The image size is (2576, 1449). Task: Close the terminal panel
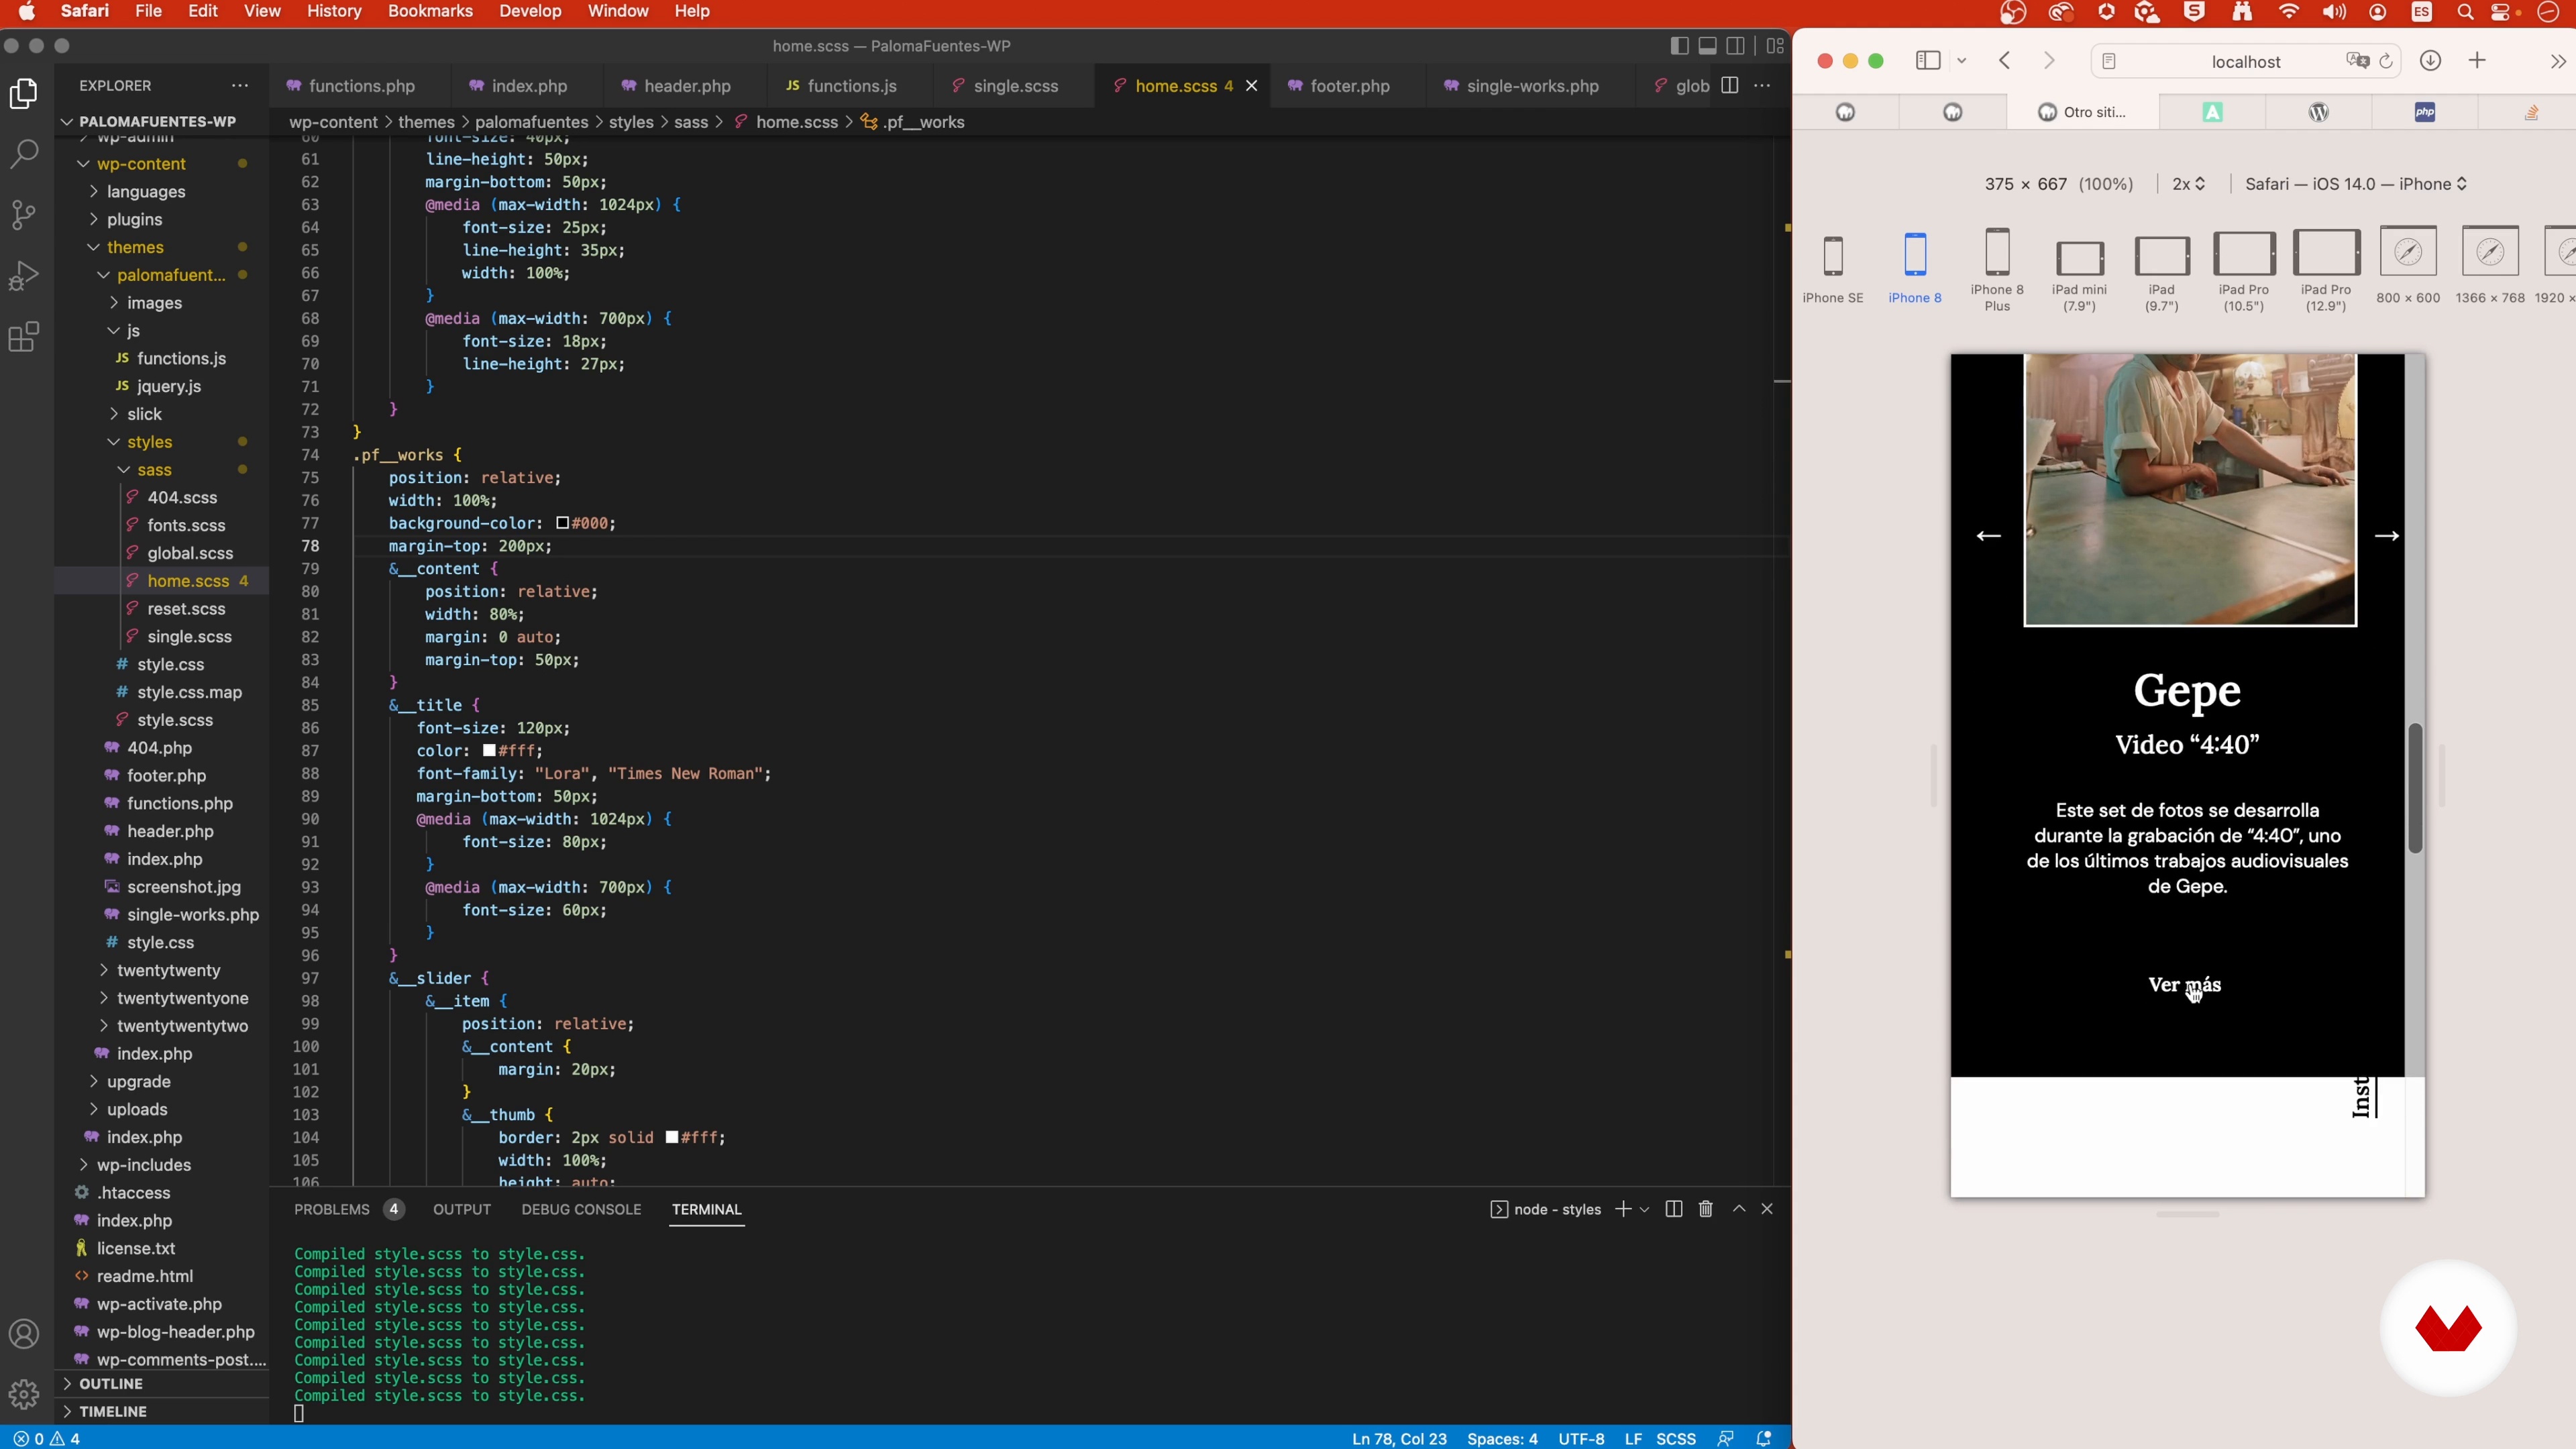click(x=1767, y=1209)
